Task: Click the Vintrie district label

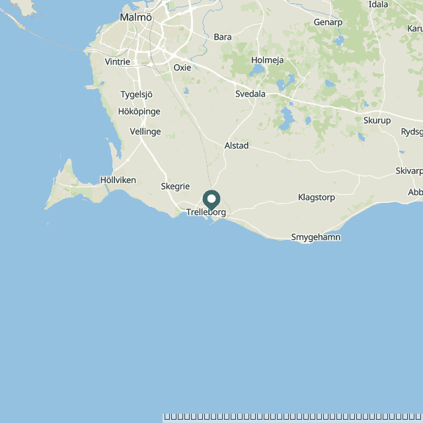Action: 118,61
